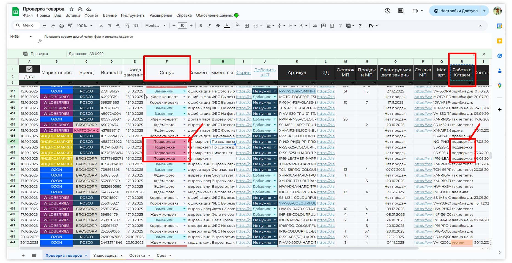The image size is (512, 263).
Task: Click the Настройки Доступа share button
Action: tap(455, 11)
